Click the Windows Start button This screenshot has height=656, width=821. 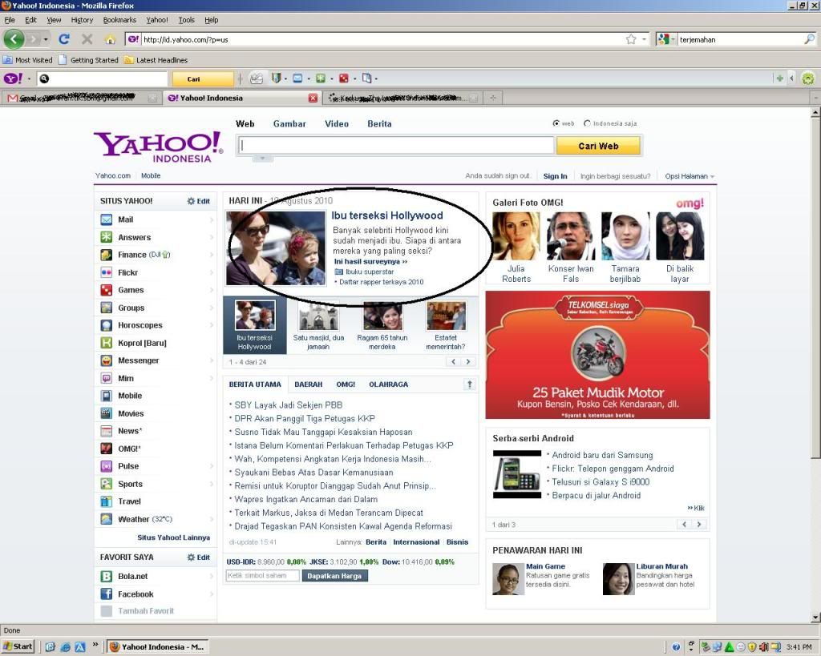pos(18,646)
